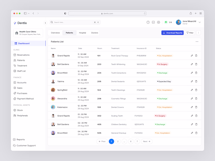Viewport: 215px width, 161px height.
Task: Switch to the Doctors tab
Action: (95, 33)
